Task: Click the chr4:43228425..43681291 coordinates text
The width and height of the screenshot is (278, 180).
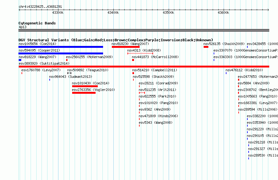Action: pos(40,7)
